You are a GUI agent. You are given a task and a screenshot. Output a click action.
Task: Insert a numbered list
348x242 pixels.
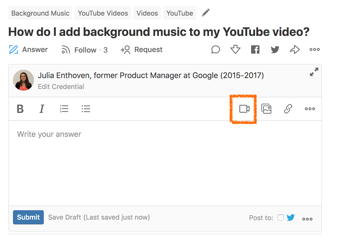(64, 109)
